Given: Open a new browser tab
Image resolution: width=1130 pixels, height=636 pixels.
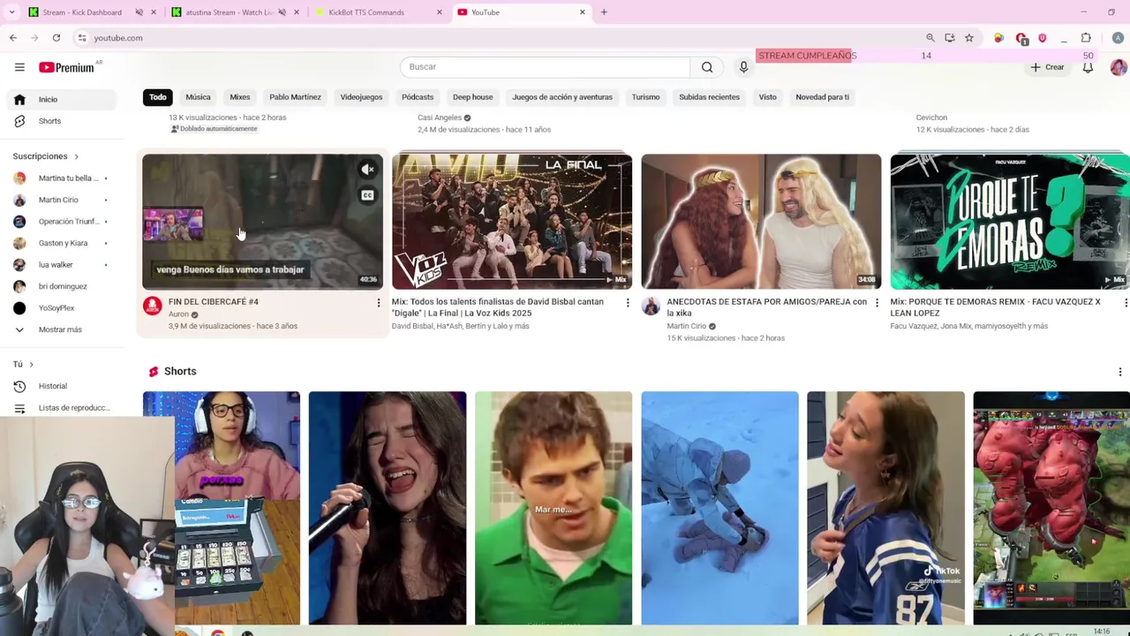Looking at the screenshot, I should (x=604, y=12).
